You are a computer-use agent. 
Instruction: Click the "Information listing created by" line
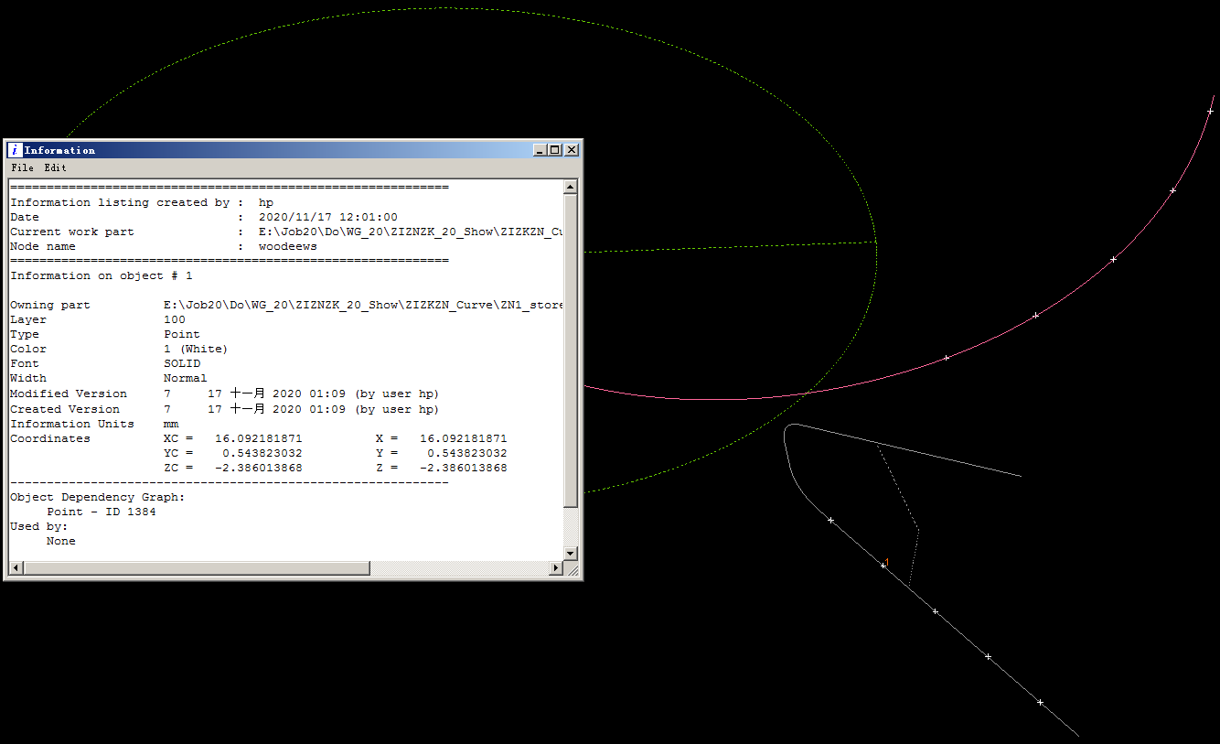(142, 202)
